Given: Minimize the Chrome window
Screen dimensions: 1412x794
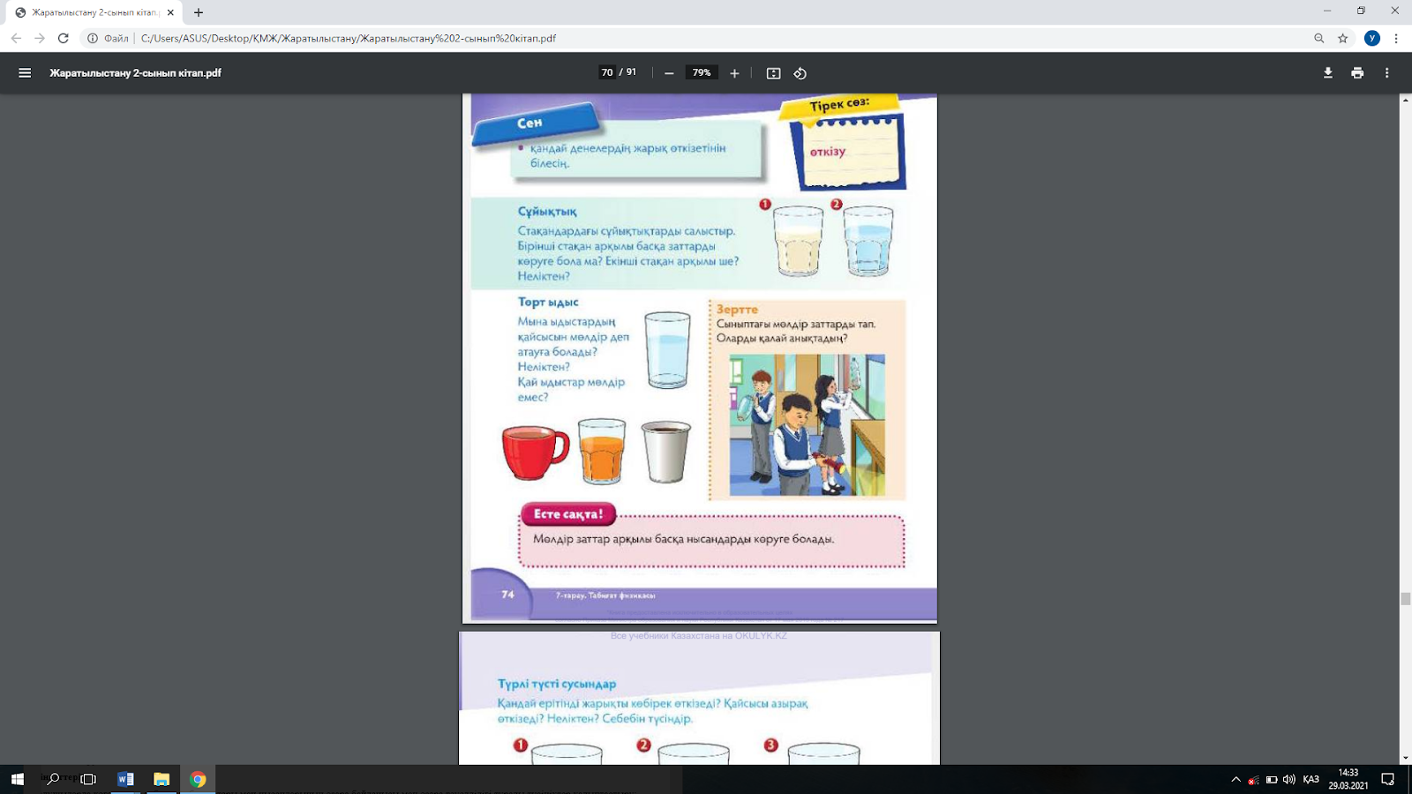Looking at the screenshot, I should click(x=1327, y=11).
